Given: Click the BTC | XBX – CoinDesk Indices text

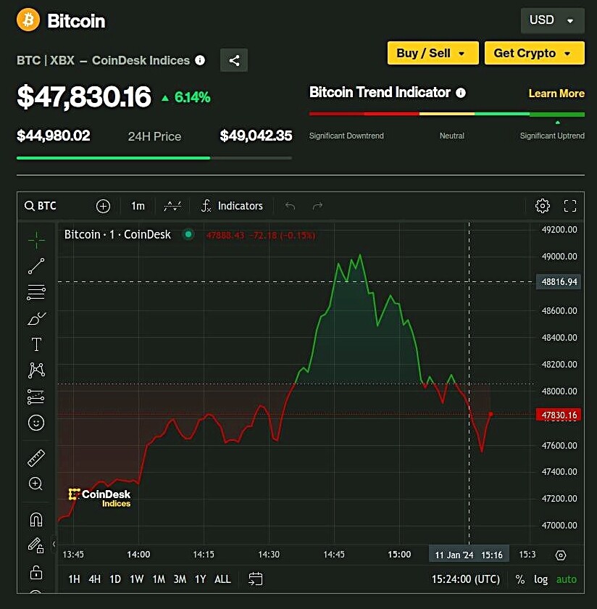Looking at the screenshot, I should point(103,60).
